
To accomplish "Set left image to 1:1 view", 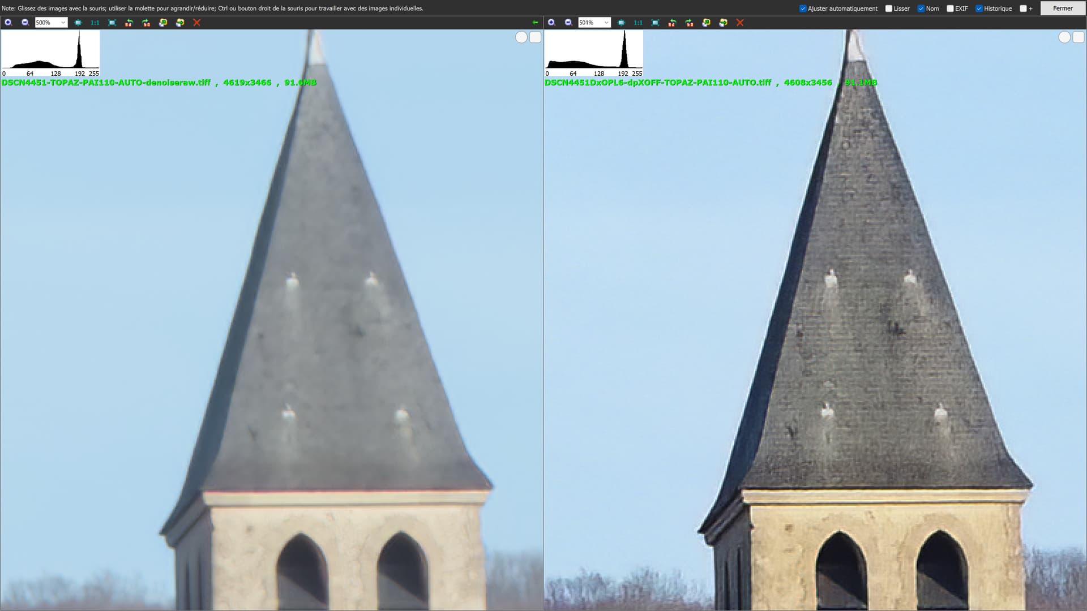I will pyautogui.click(x=95, y=23).
